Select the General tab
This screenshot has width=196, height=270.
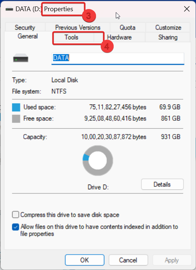pyautogui.click(x=28, y=36)
